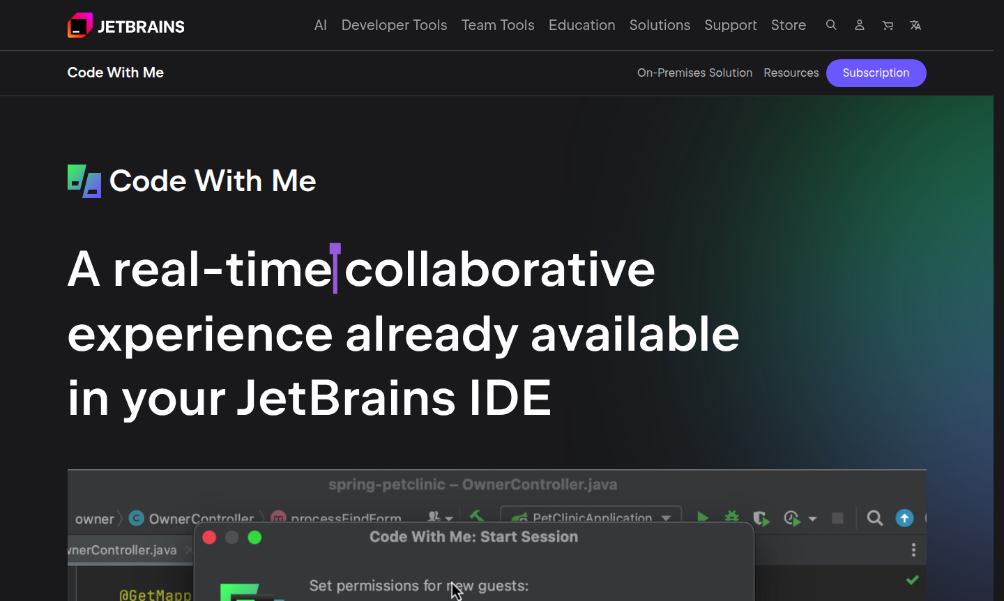Go to the Support menu item
Image resolution: width=1004 pixels, height=601 pixels.
pyautogui.click(x=730, y=25)
